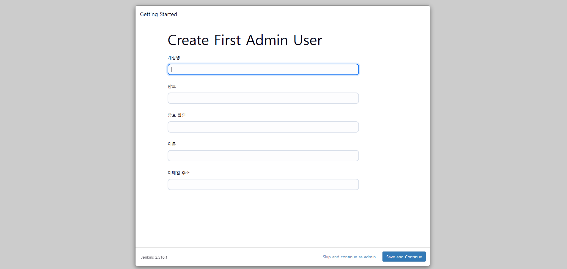Screen dimensions: 567x269
Task: Click the 계정명 field label
Action: pos(174,58)
